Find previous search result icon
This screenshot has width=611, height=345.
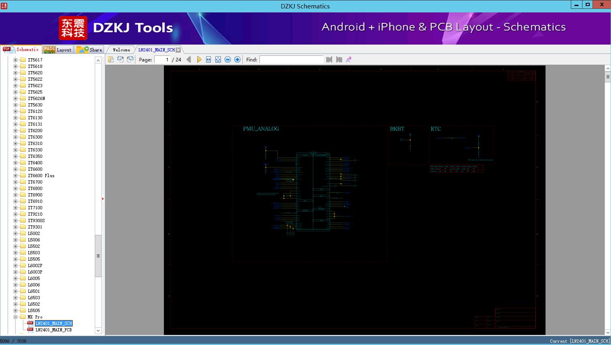329,59
